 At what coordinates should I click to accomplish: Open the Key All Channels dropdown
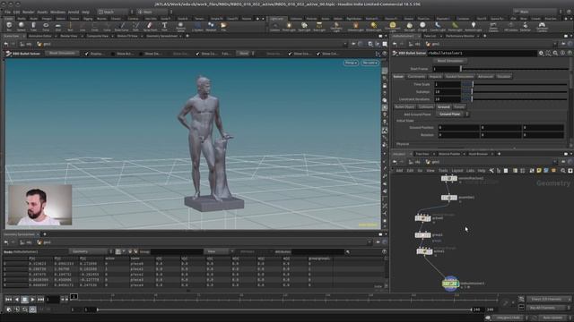[548, 308]
